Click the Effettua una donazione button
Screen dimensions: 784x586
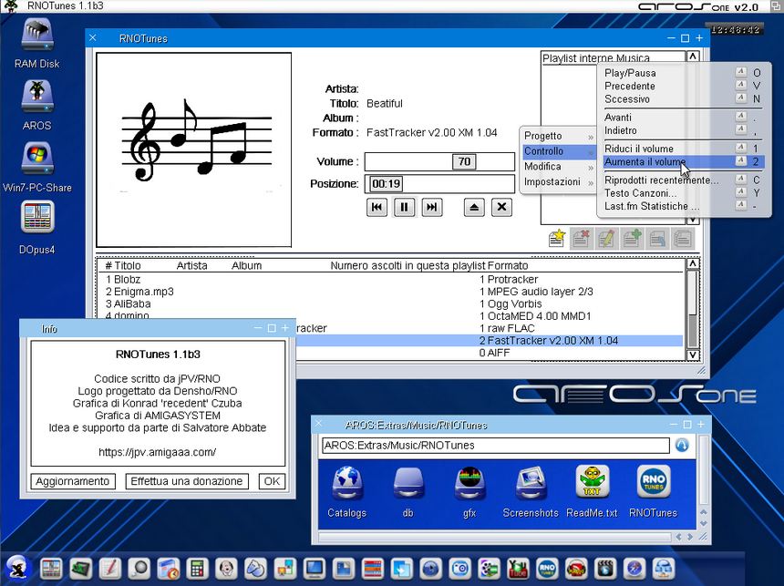188,481
